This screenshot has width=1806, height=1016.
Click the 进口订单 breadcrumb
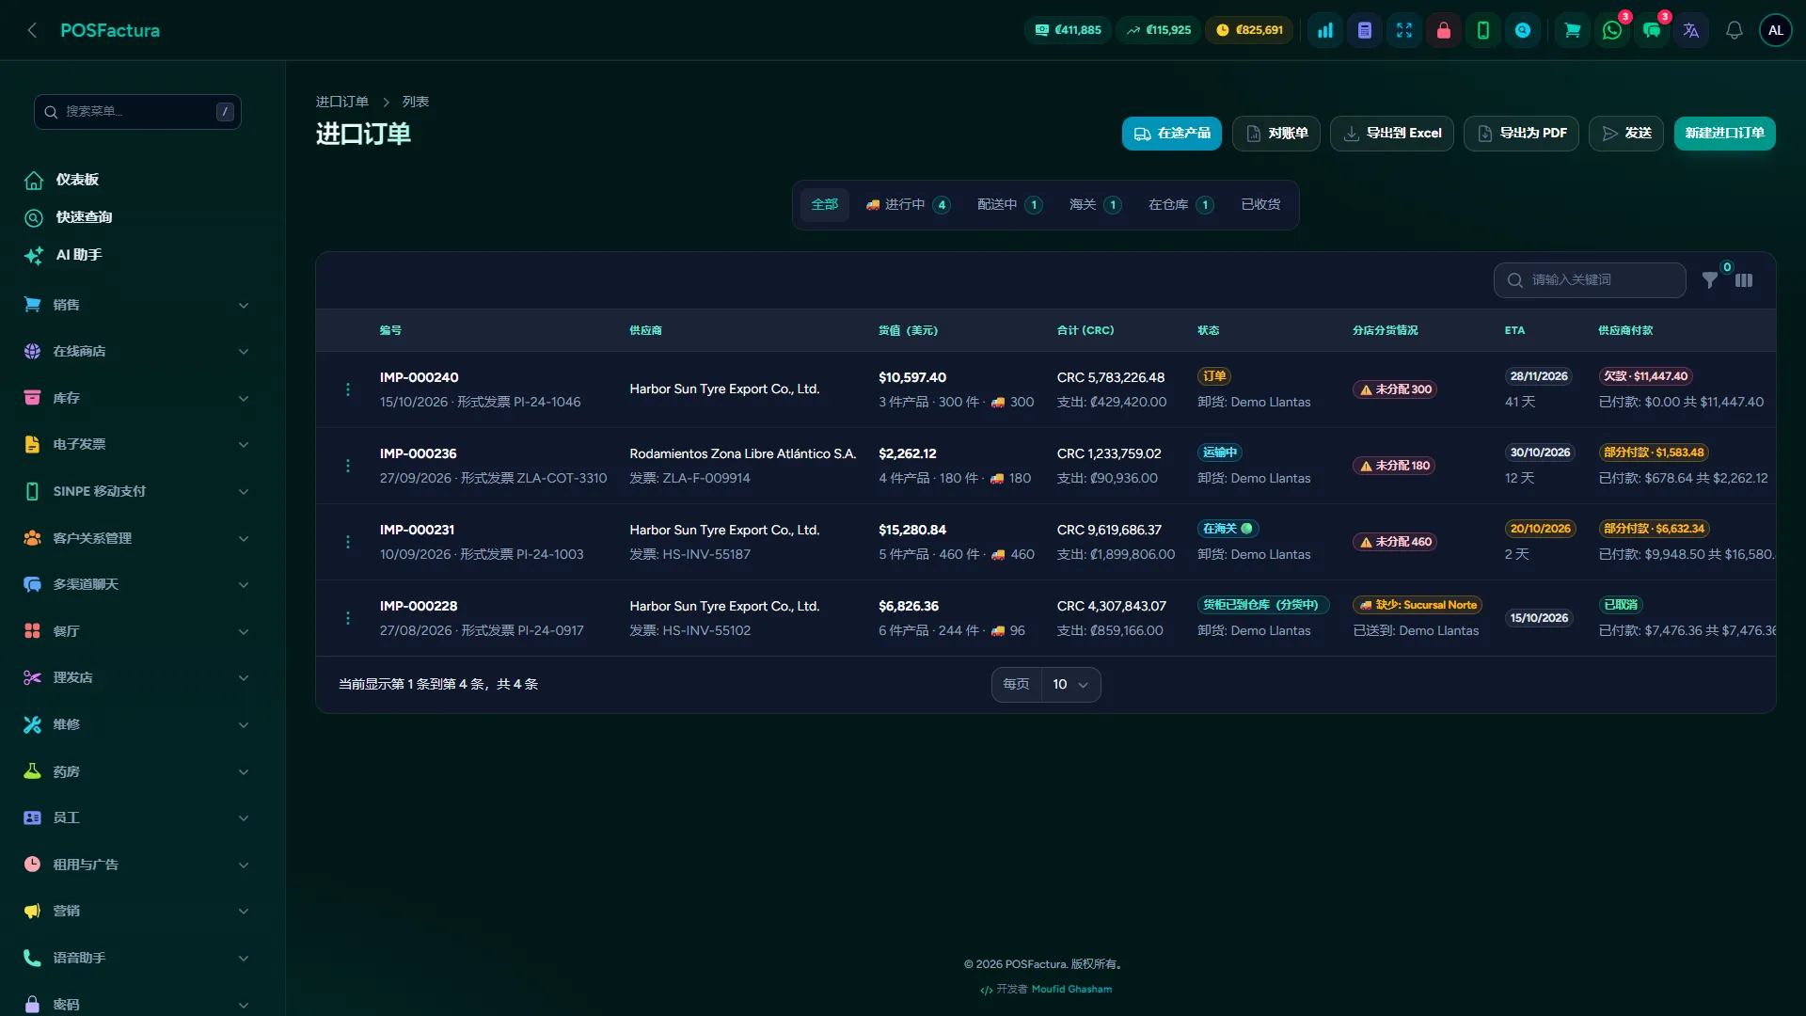(342, 102)
